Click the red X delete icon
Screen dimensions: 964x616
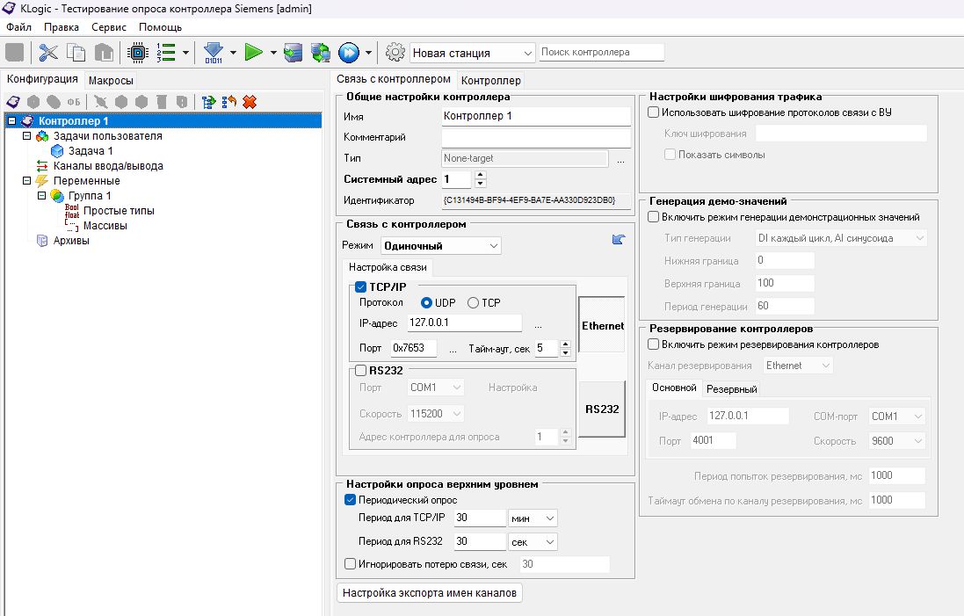click(250, 102)
